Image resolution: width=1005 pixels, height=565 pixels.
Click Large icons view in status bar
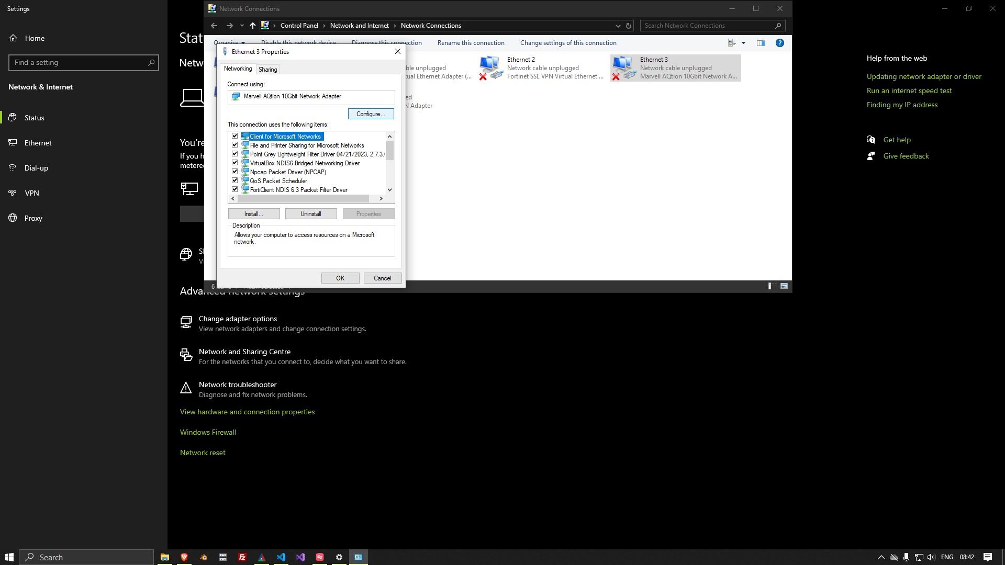784,286
